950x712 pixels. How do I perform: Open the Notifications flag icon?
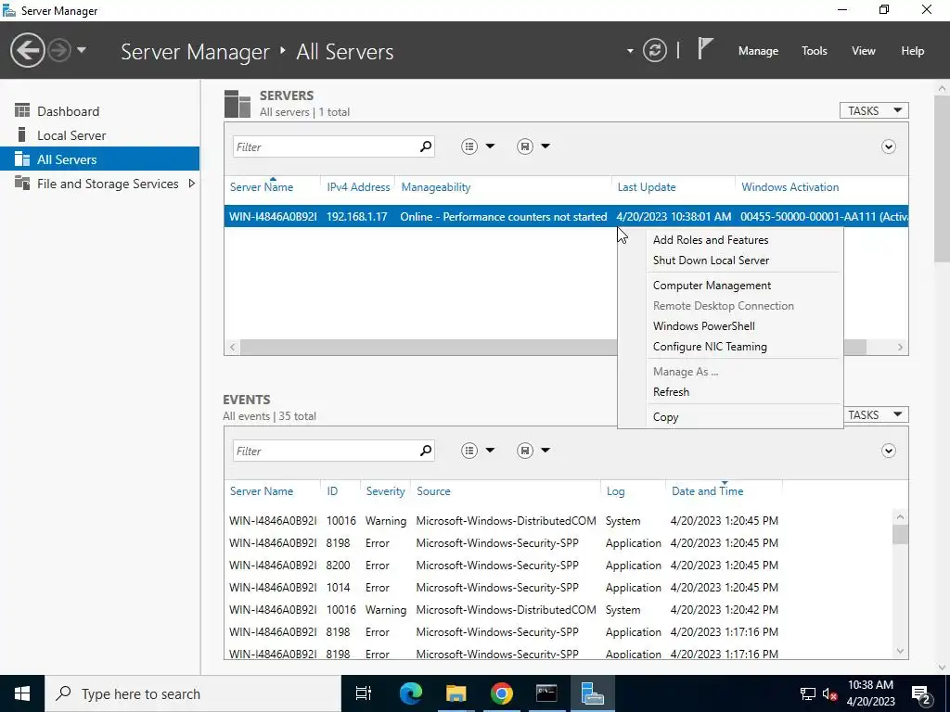point(705,48)
